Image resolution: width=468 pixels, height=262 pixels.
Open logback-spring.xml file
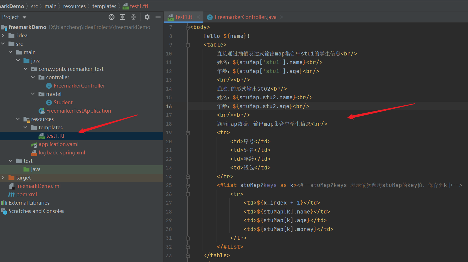(62, 152)
